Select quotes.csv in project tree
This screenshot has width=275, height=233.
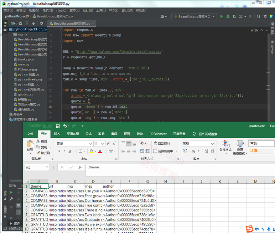(x=26, y=94)
